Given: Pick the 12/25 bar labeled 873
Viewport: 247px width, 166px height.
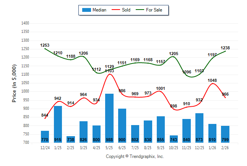Looking at the screenshot, I should click(x=200, y=128).
